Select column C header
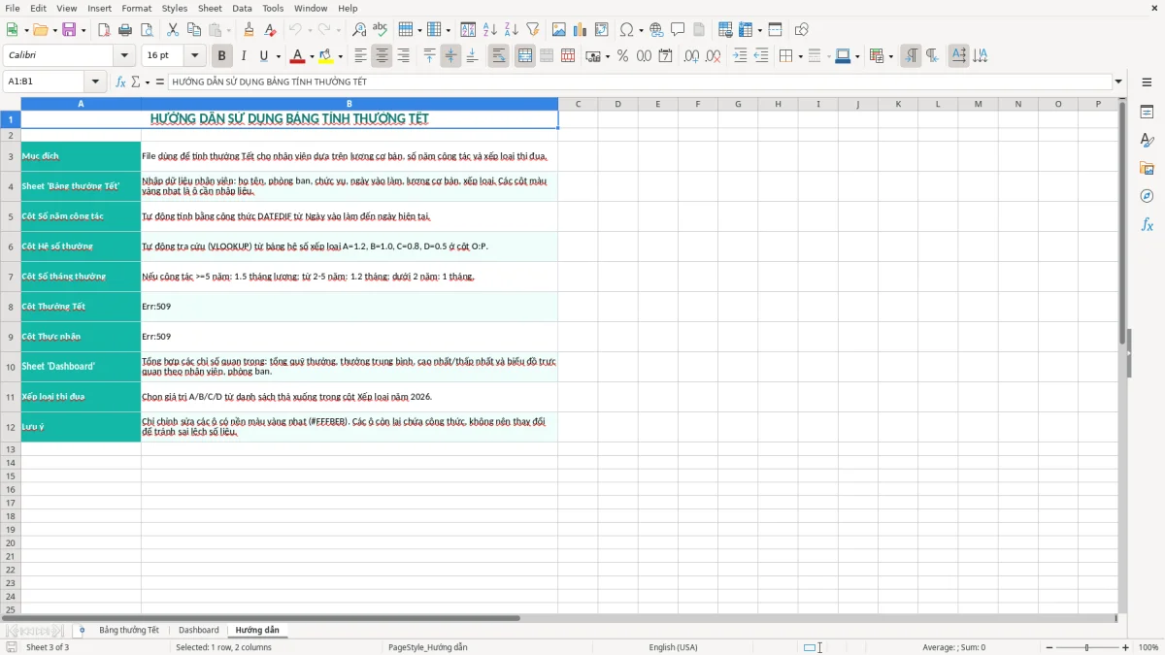This screenshot has height=655, width=1165. click(x=578, y=104)
